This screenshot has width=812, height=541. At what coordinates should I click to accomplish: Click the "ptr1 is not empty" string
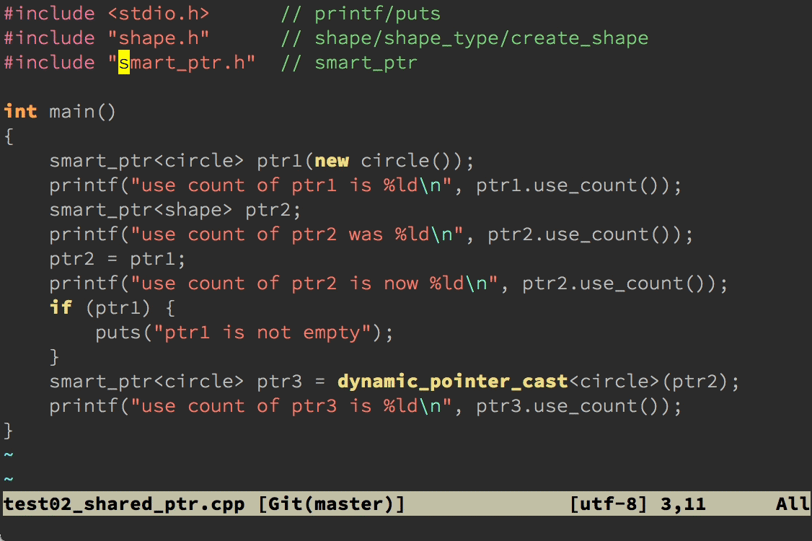pos(268,333)
